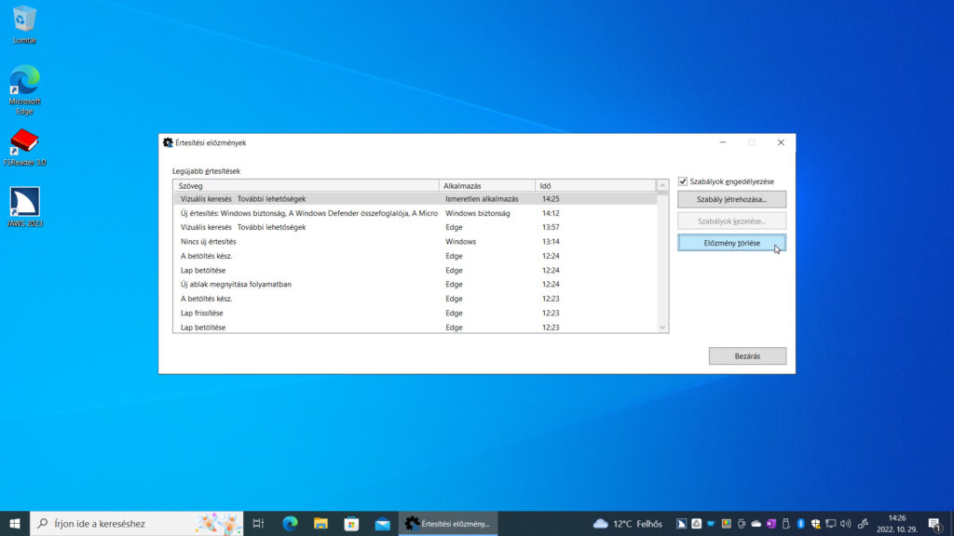The image size is (954, 536).
Task: Open Windows Security from the tray
Action: click(815, 524)
